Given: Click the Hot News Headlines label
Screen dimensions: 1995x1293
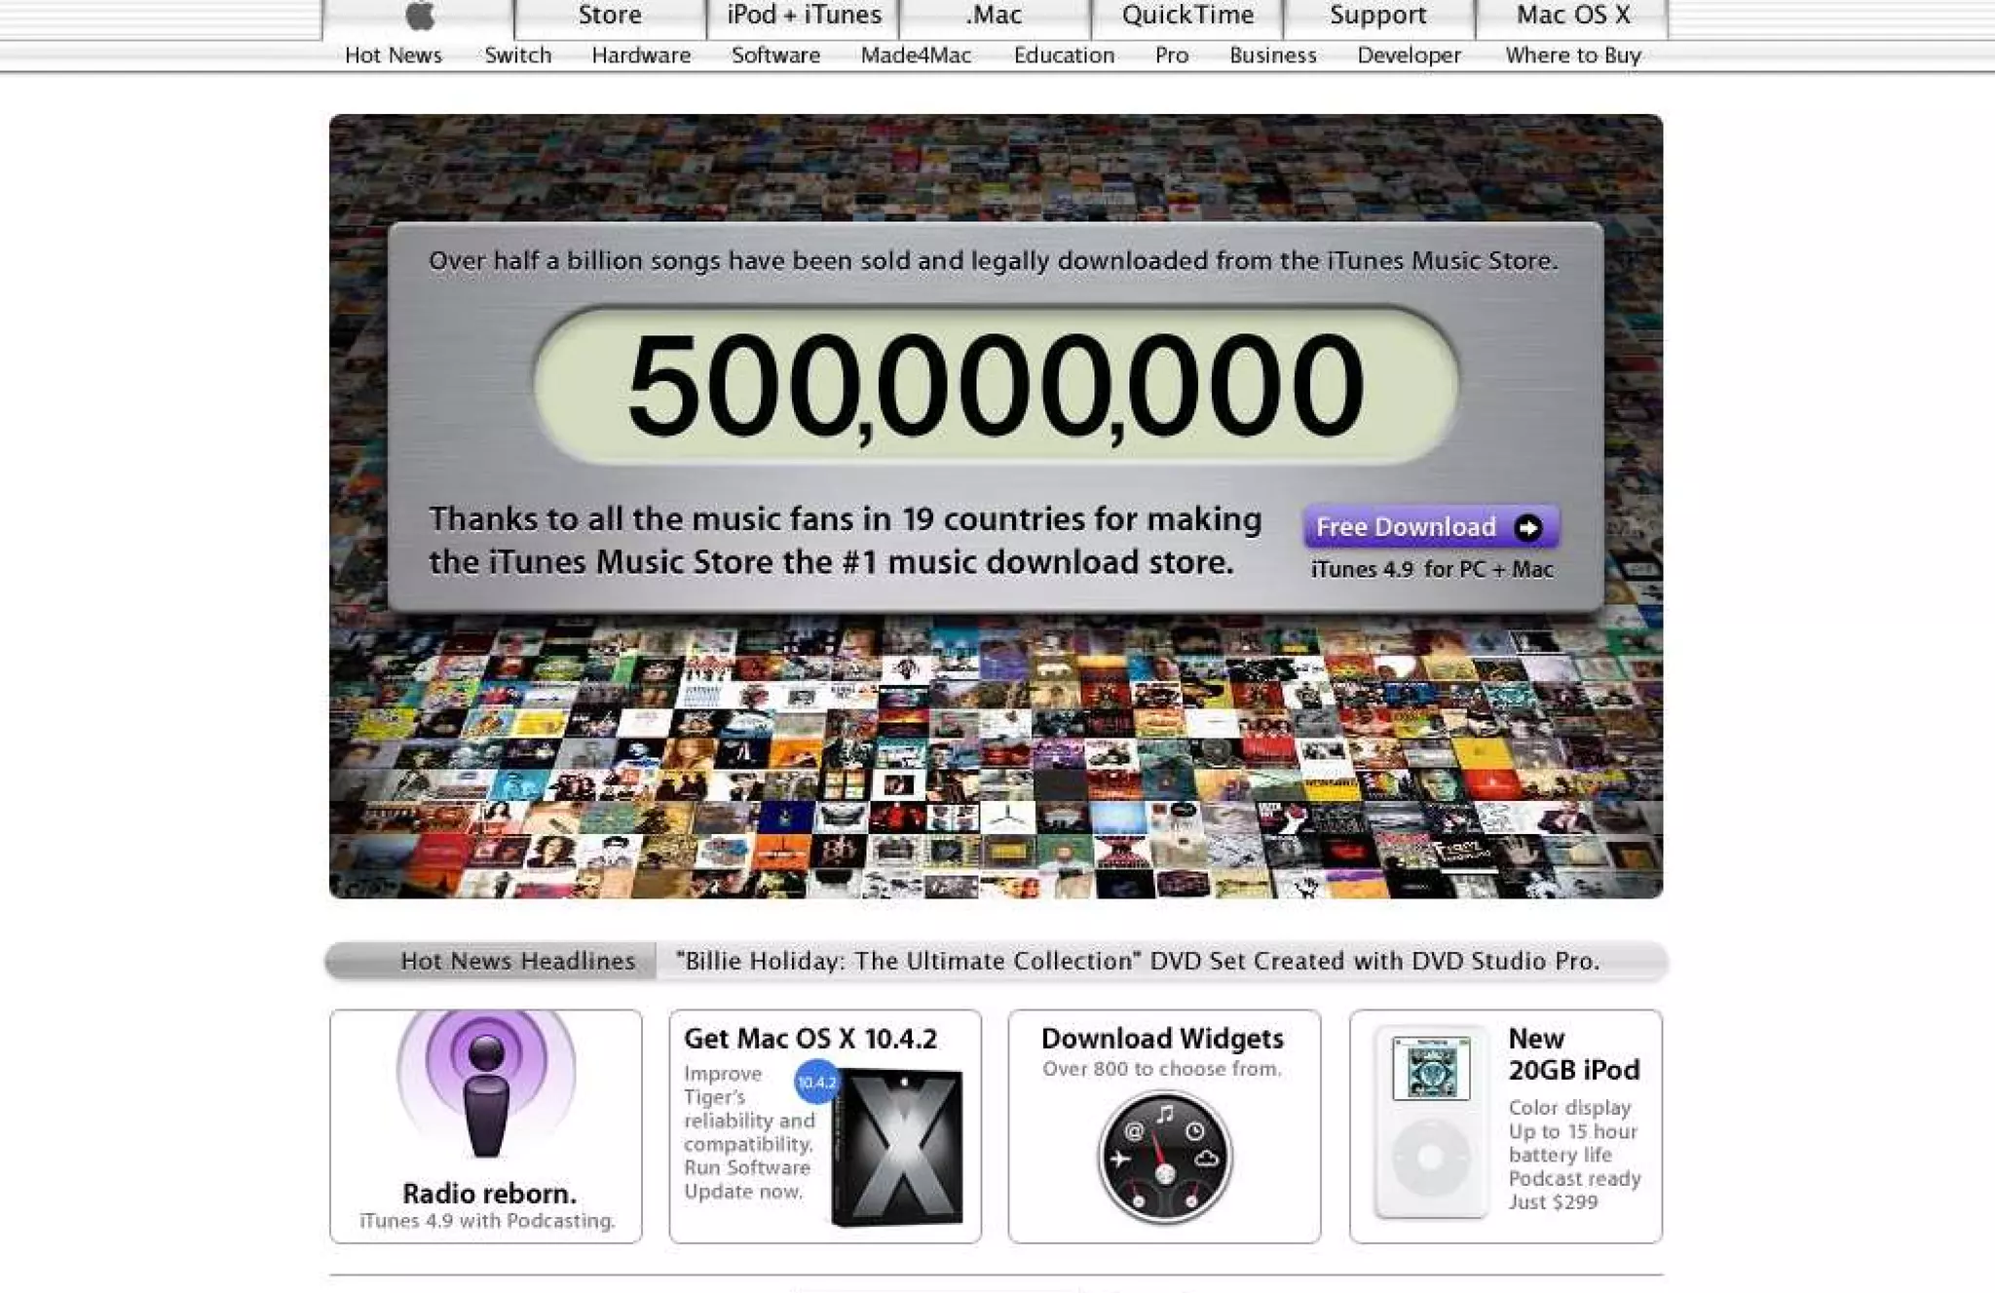Looking at the screenshot, I should tap(517, 962).
